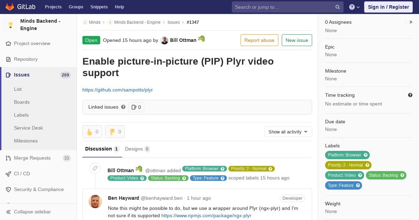Open the Labels sidebar item
Screen dimensions: 419x220
click(x=21, y=115)
